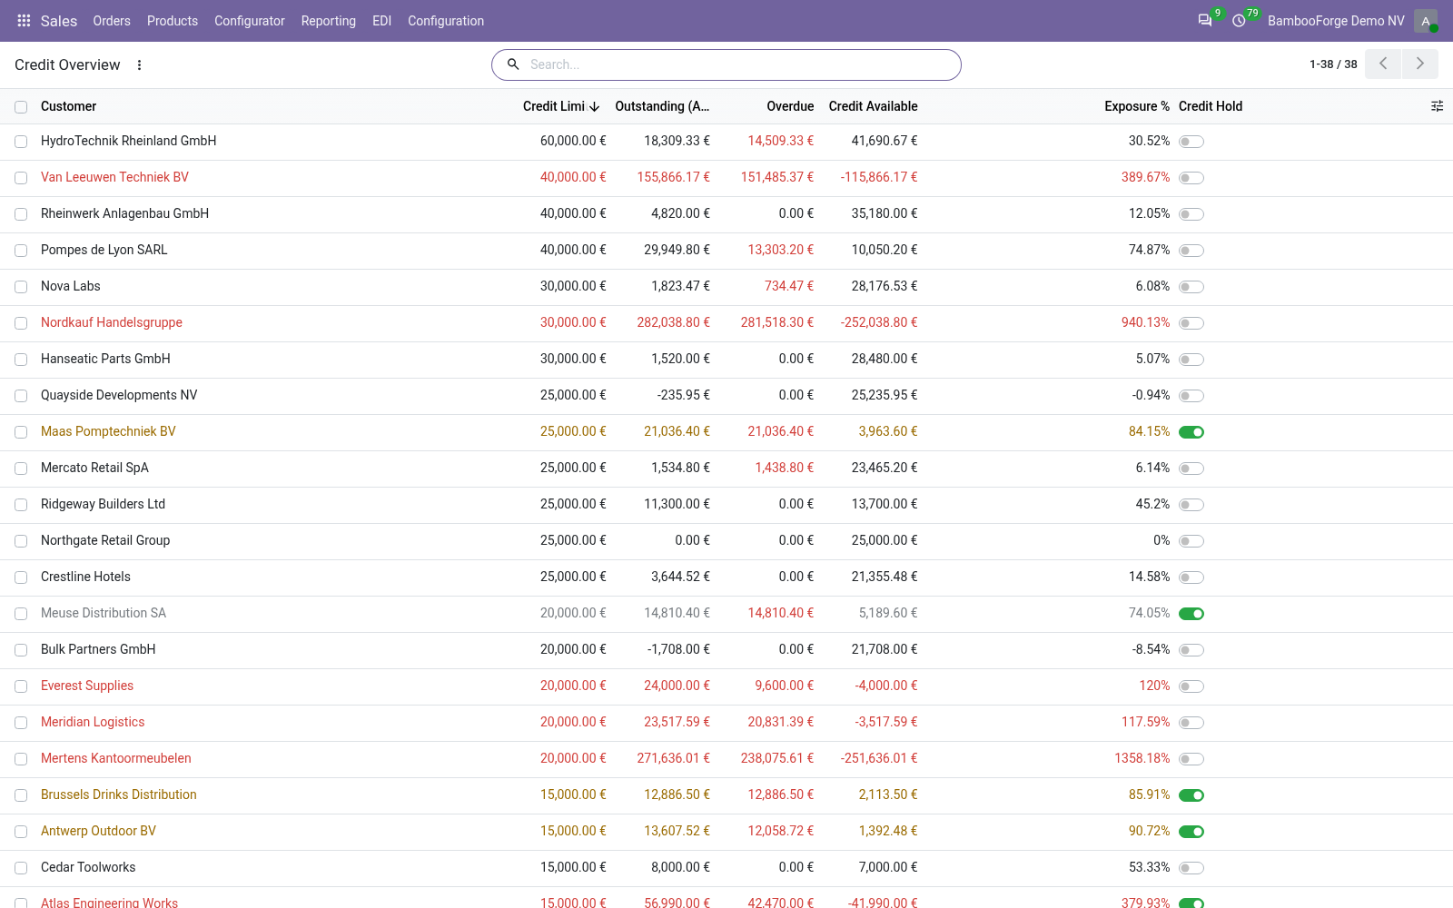Click the Credit Limit sort arrow
The image size is (1453, 908).
595,107
